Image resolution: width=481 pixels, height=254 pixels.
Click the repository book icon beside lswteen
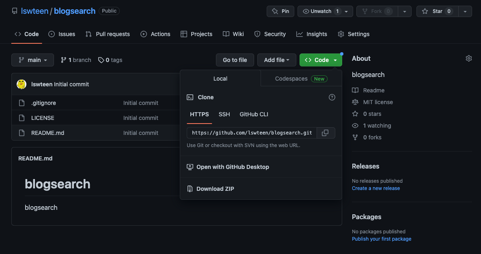[x=15, y=11]
